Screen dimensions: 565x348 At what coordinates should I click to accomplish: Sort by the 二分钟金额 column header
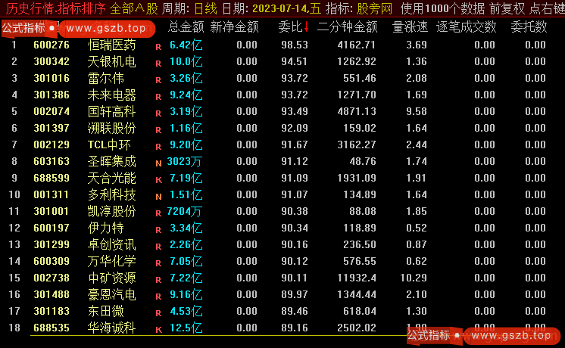pos(347,26)
